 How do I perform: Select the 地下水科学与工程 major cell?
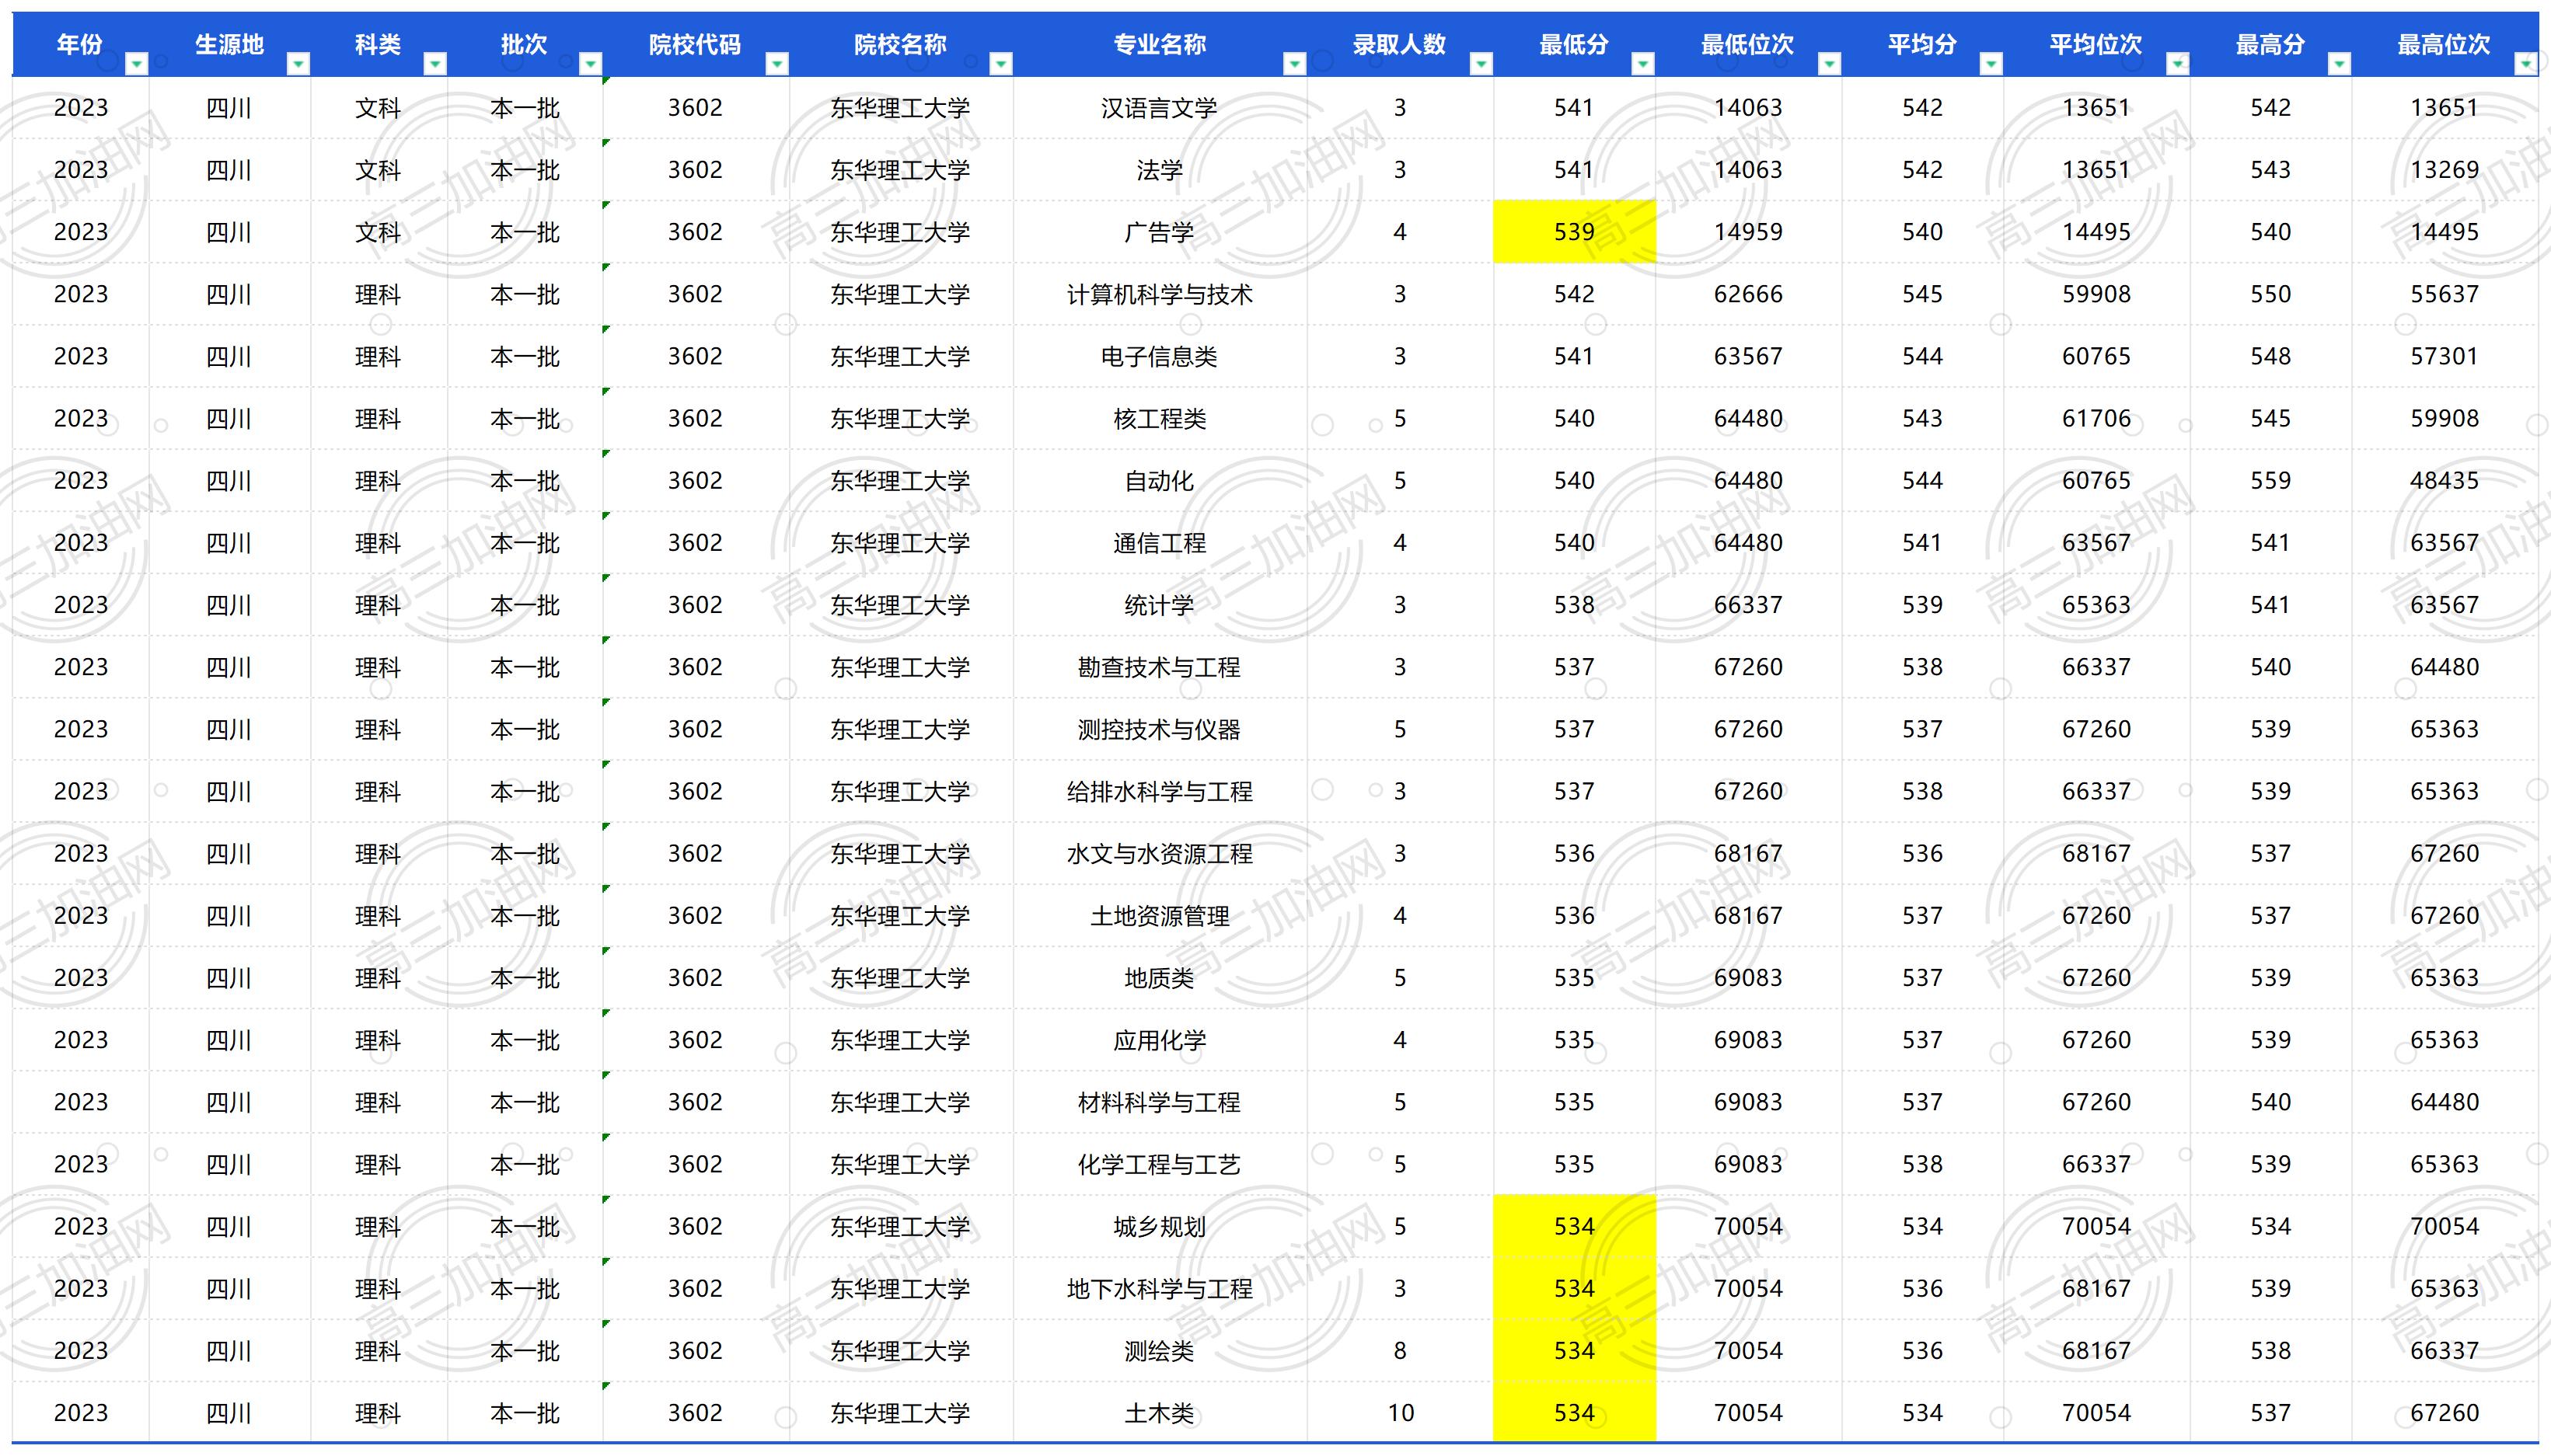tap(1160, 1288)
